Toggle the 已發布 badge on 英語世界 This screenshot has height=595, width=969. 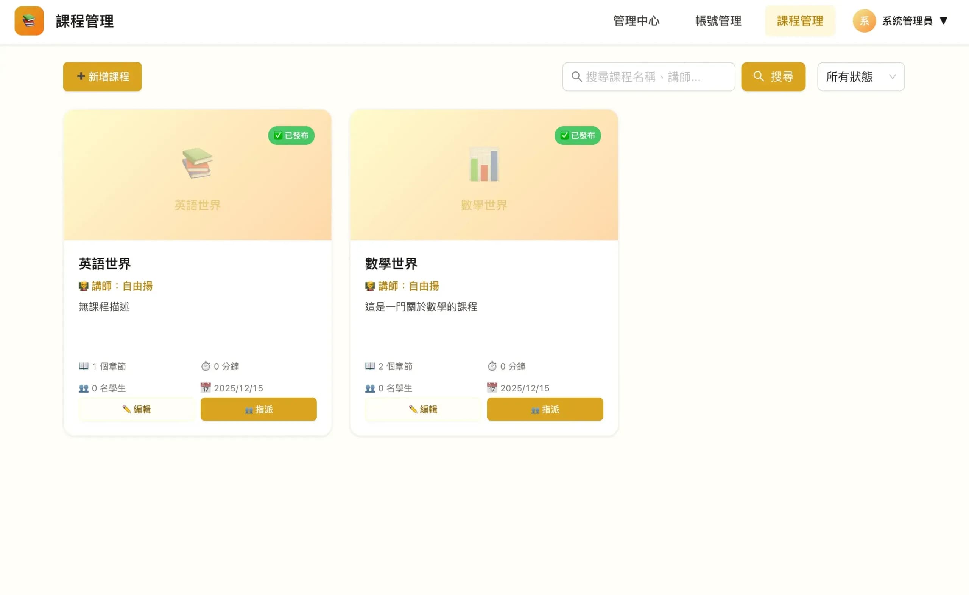[291, 135]
